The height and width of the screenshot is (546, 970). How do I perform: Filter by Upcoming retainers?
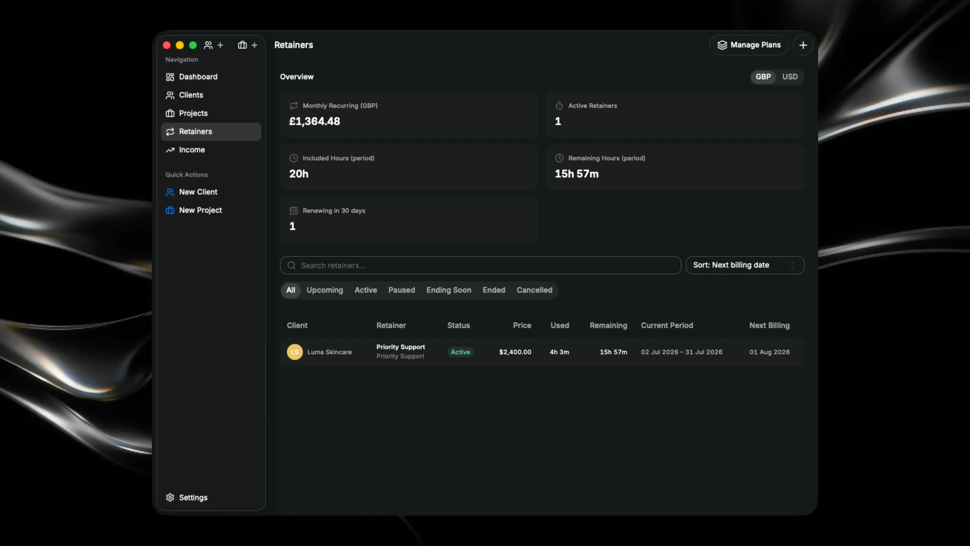click(325, 290)
